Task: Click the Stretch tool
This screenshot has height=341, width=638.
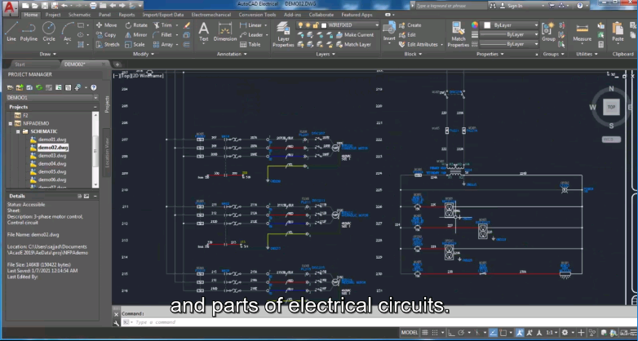Action: point(108,44)
